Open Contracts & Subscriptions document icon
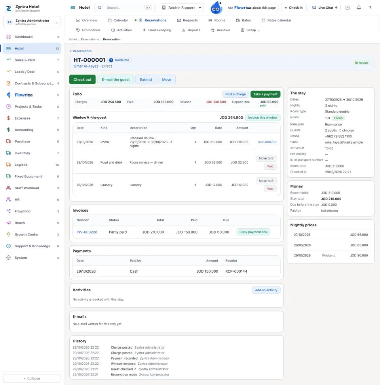 [x=9, y=83]
